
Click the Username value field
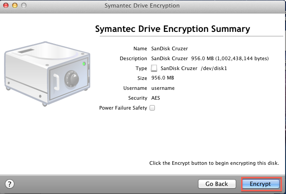tap(163, 88)
